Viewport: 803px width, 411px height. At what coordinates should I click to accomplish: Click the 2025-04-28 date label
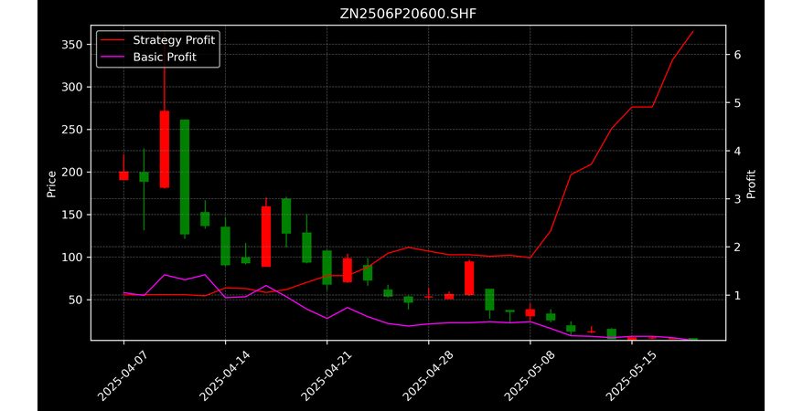pyautogui.click(x=427, y=376)
